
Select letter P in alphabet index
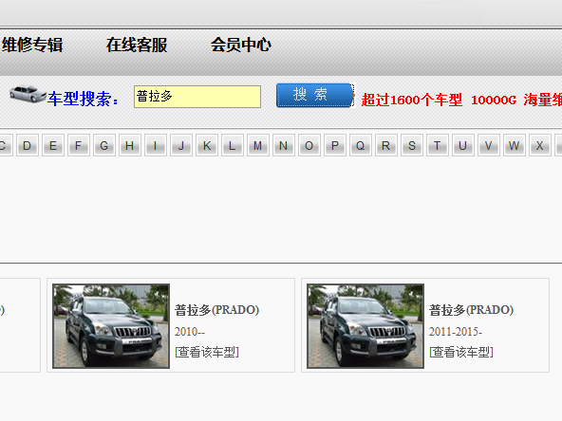pos(335,145)
